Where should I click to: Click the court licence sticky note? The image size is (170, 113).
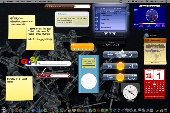click(19, 88)
